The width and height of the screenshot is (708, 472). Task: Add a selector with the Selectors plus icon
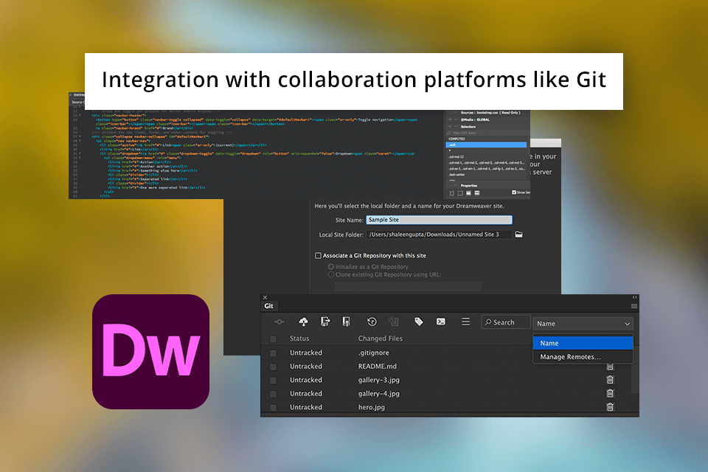coord(450,126)
